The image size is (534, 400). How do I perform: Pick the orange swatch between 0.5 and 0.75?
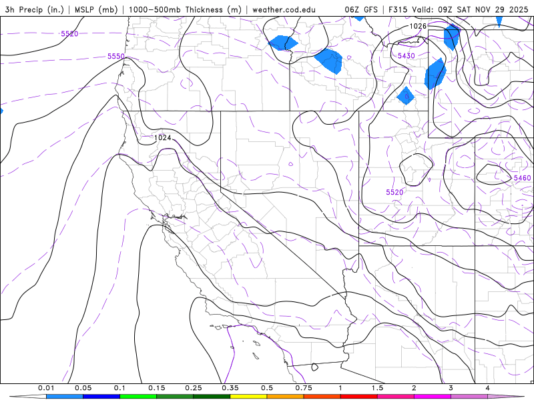(x=286, y=397)
